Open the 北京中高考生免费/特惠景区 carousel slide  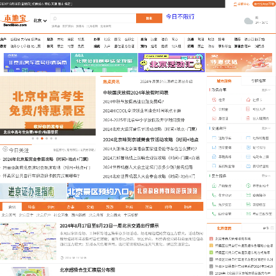coord(48,105)
